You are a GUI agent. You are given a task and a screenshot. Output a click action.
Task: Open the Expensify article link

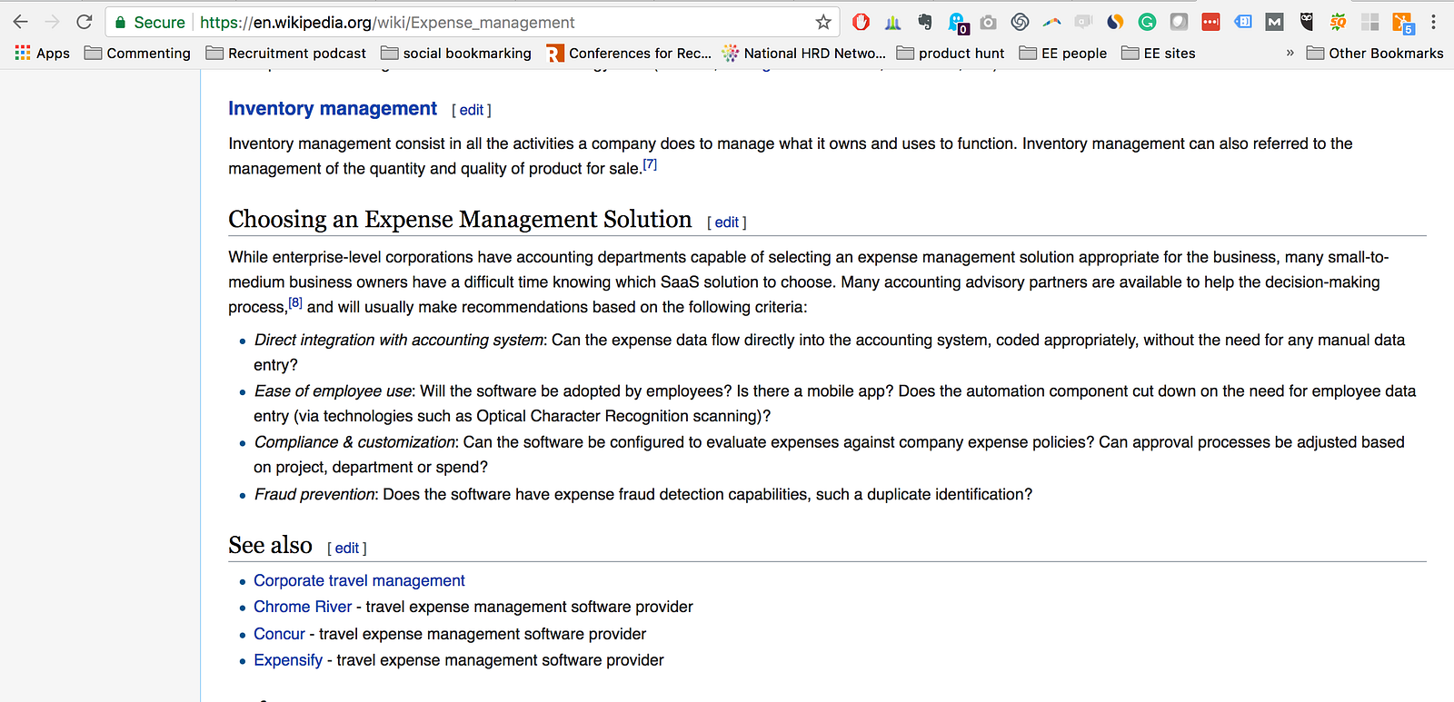(x=288, y=660)
